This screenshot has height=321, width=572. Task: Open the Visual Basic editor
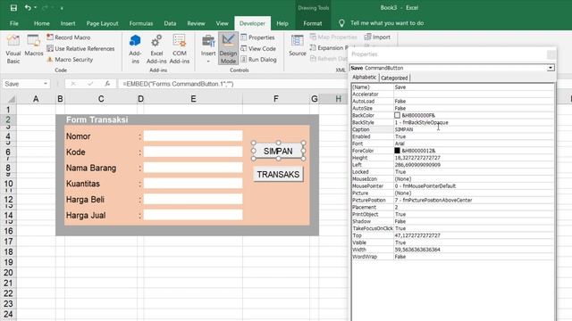click(x=13, y=49)
